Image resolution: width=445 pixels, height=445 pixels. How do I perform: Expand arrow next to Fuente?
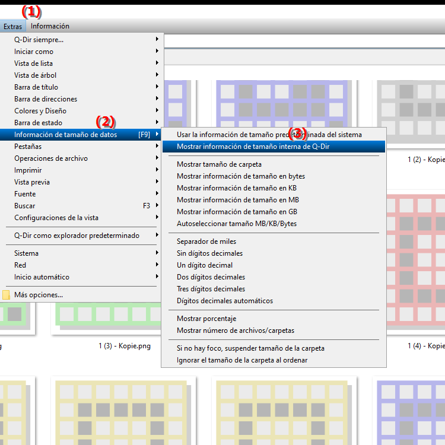tap(157, 193)
